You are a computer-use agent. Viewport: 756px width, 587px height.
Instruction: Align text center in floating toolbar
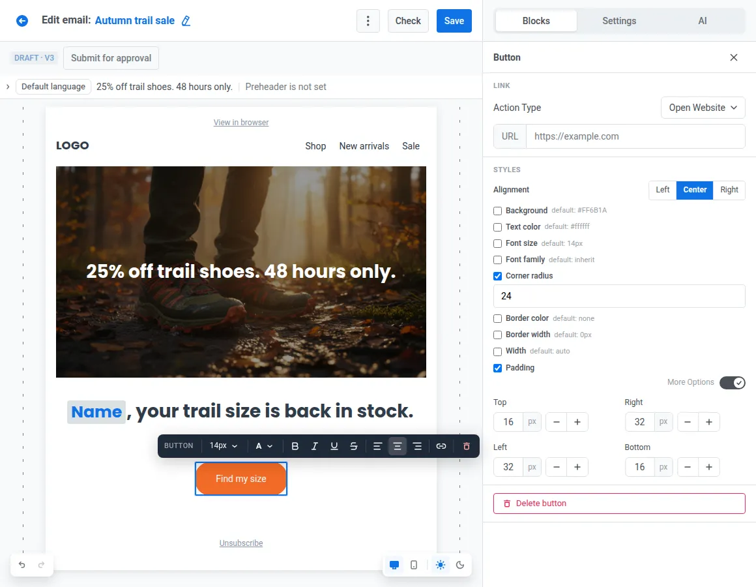coord(398,446)
